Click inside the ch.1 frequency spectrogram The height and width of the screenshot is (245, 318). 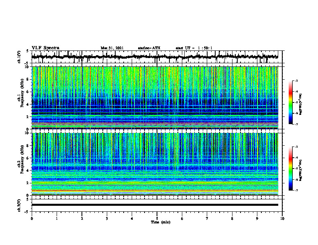(155, 98)
